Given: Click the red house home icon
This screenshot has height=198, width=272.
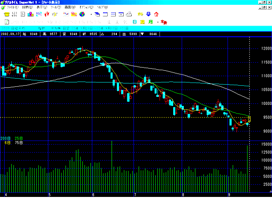Looking at the screenshot, I should click(x=156, y=14).
